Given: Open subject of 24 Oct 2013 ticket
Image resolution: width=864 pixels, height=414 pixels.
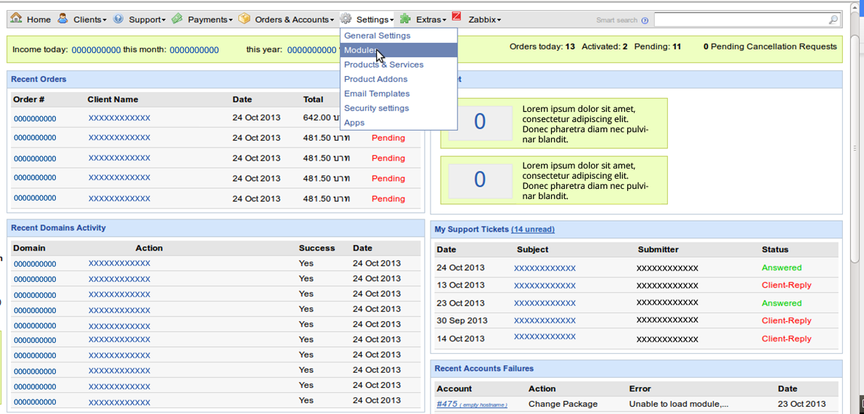Looking at the screenshot, I should 545,269.
